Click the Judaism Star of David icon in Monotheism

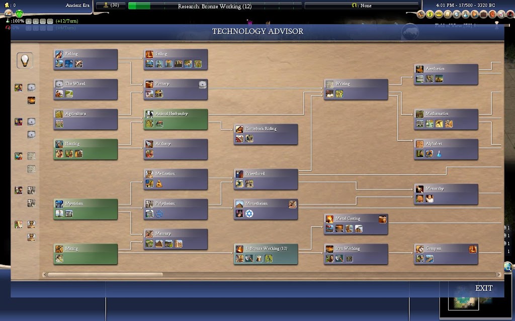pyautogui.click(x=249, y=214)
